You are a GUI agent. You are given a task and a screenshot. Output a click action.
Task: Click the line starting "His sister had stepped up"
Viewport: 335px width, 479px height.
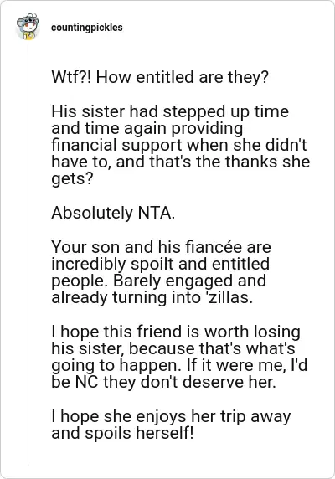click(170, 111)
